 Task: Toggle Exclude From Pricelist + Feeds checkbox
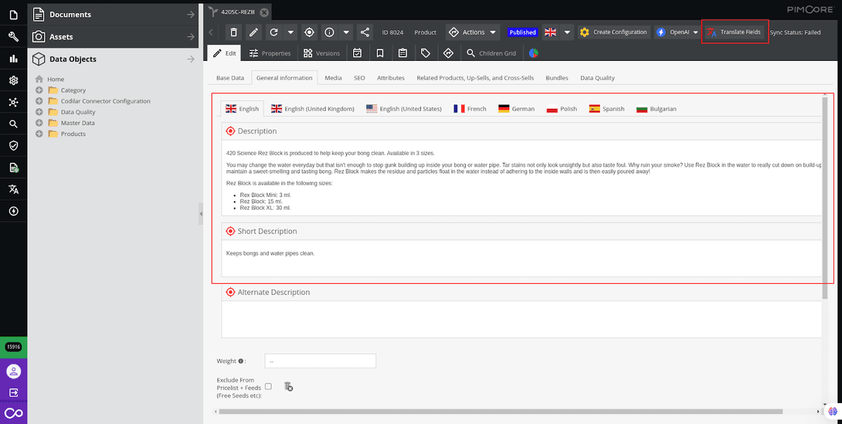pyautogui.click(x=268, y=386)
